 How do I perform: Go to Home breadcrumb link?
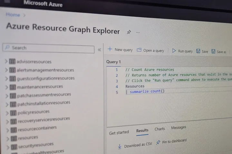point(13,14)
